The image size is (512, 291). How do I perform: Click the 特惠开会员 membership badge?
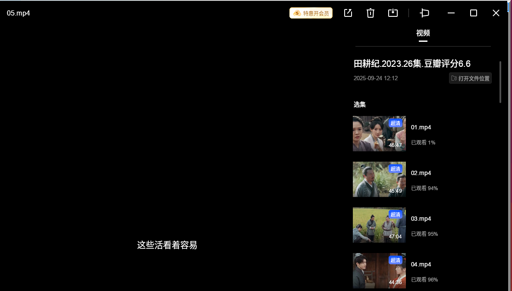[311, 13]
